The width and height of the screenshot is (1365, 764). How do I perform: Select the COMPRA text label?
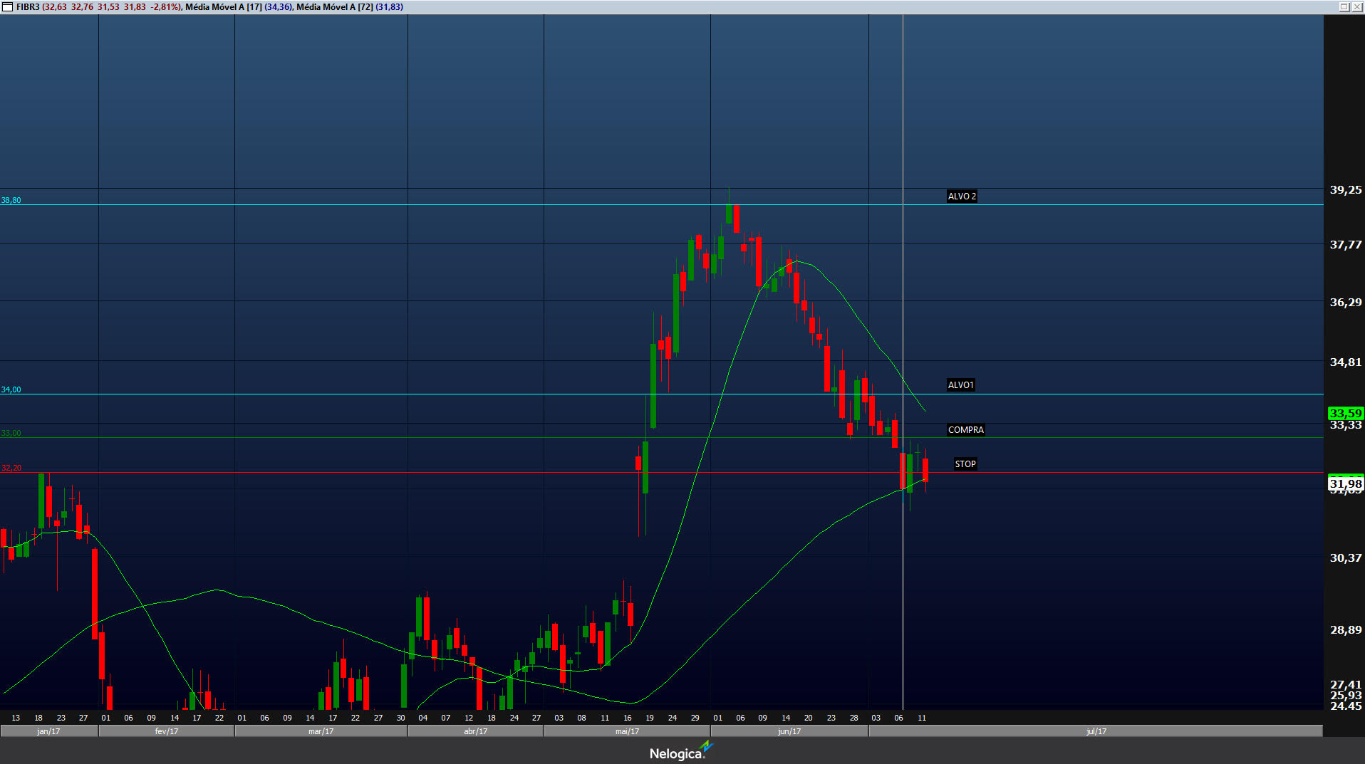[x=965, y=430]
